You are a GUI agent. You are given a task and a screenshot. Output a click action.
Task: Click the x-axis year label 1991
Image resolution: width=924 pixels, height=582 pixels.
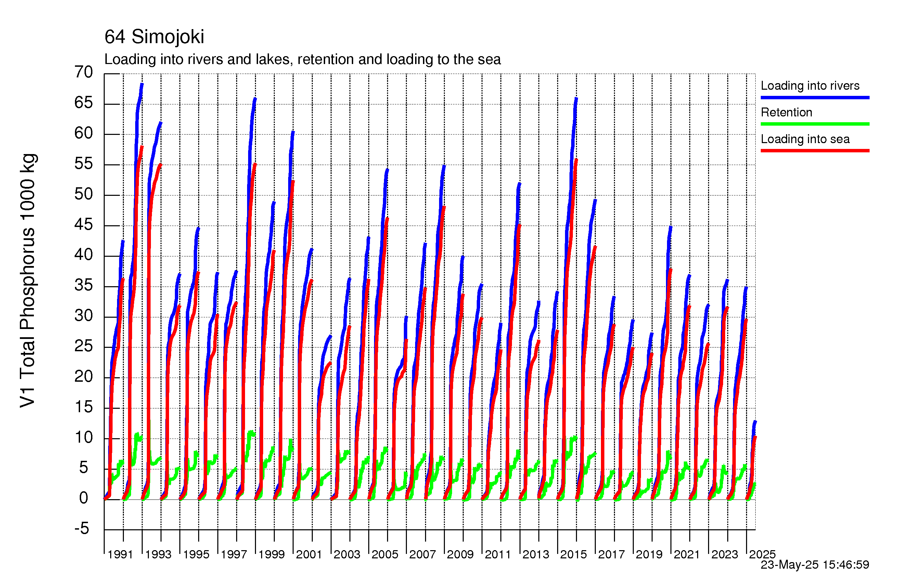pos(120,554)
